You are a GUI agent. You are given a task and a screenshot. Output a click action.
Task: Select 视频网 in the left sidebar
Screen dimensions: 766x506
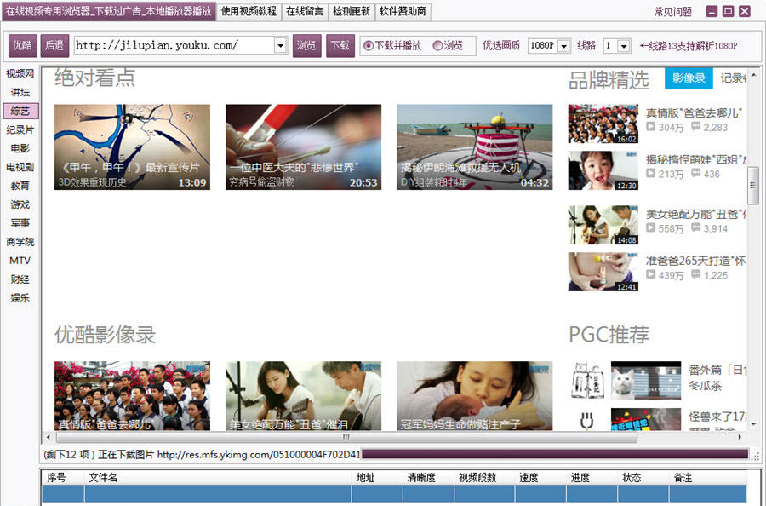click(x=20, y=74)
